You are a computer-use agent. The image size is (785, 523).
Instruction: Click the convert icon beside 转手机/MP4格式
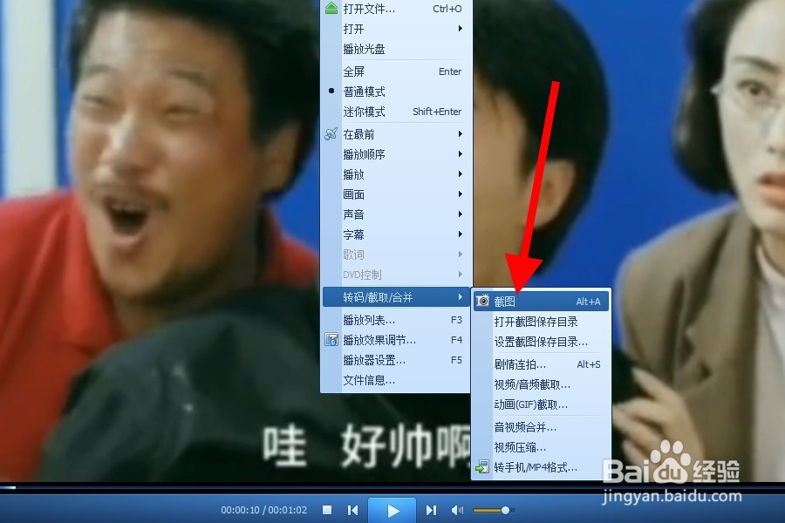(482, 467)
